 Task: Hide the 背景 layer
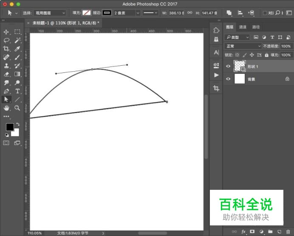tap(228, 79)
